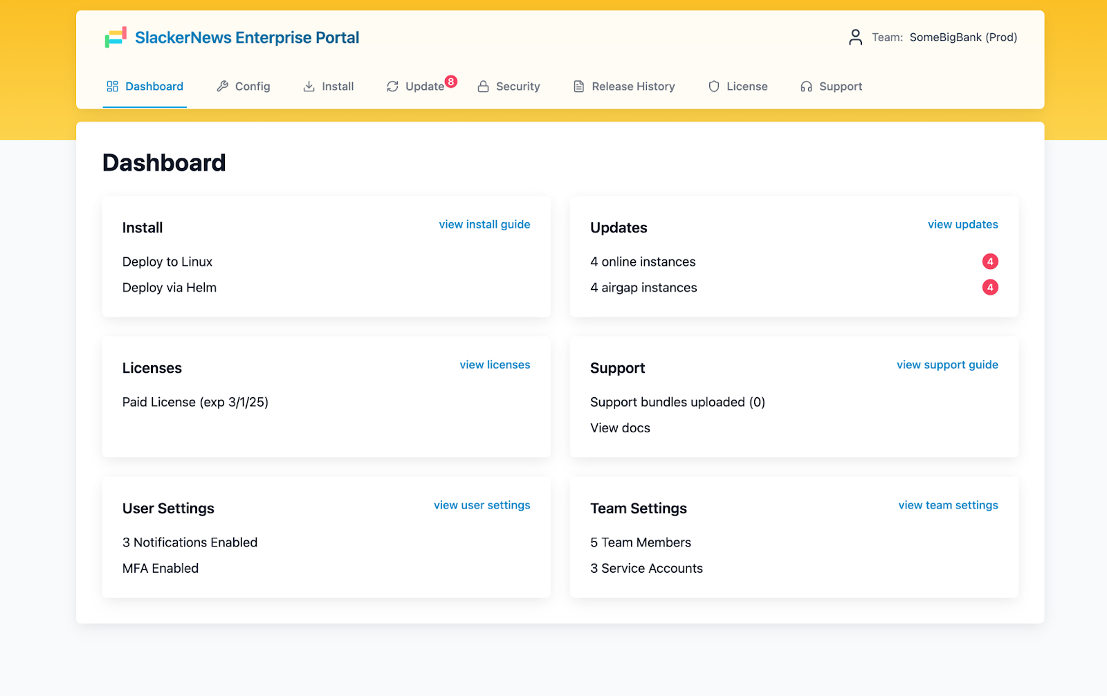Click the view install guide link

[x=484, y=224]
